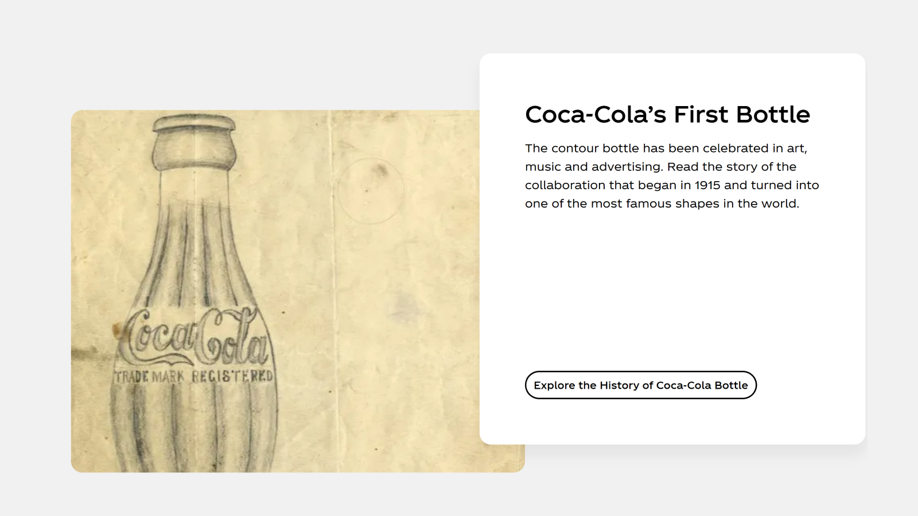Select the Coca-Cola's First Bottle heading
This screenshot has height=516, width=918.
[667, 115]
